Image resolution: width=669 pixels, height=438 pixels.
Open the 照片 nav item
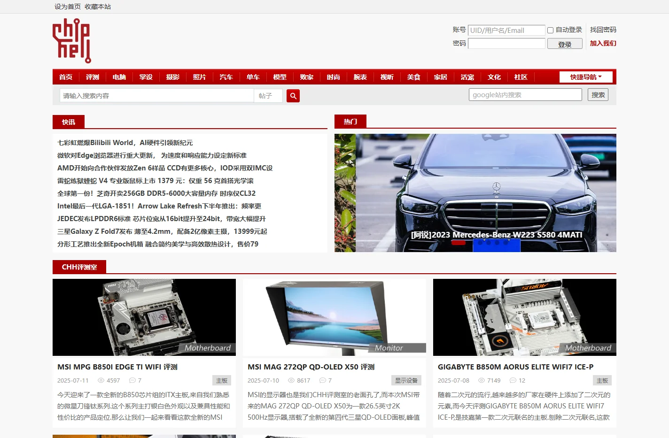[x=200, y=77]
